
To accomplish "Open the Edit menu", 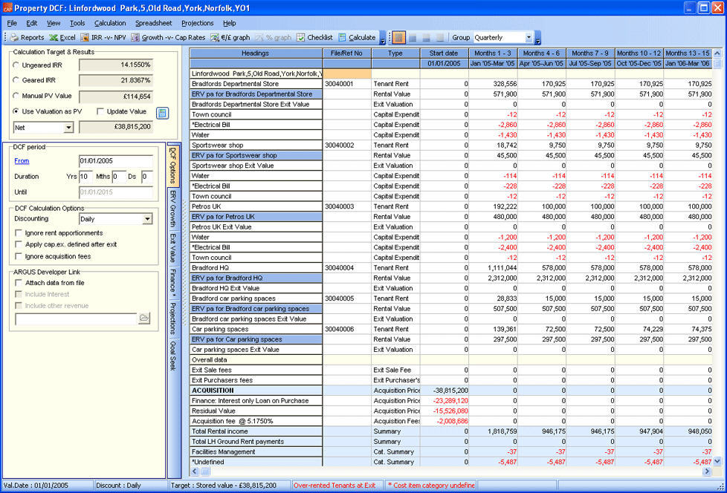I will pyautogui.click(x=31, y=23).
